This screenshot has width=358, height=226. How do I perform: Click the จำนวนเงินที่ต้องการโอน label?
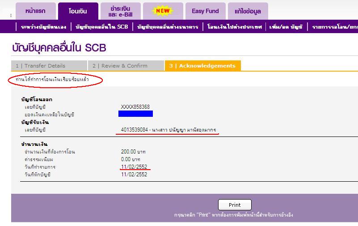(50, 152)
